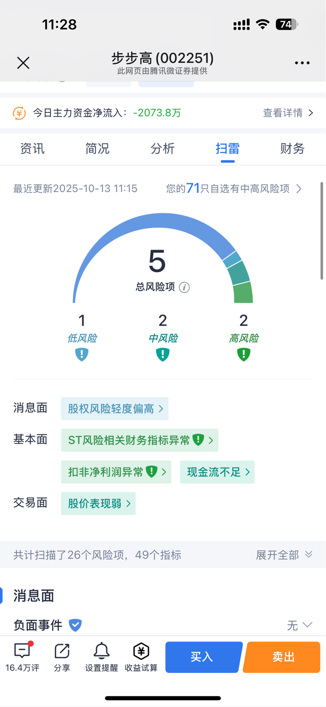Image resolution: width=326 pixels, height=707 pixels.
Task: Open the three-dot more menu
Action: click(x=302, y=63)
